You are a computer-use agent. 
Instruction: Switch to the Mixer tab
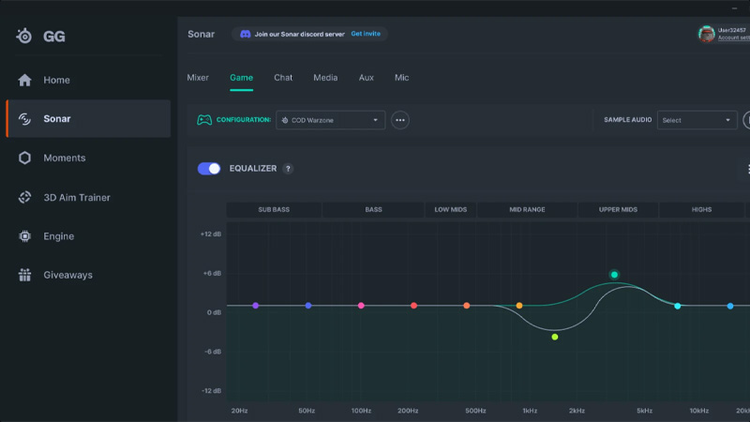(x=198, y=78)
